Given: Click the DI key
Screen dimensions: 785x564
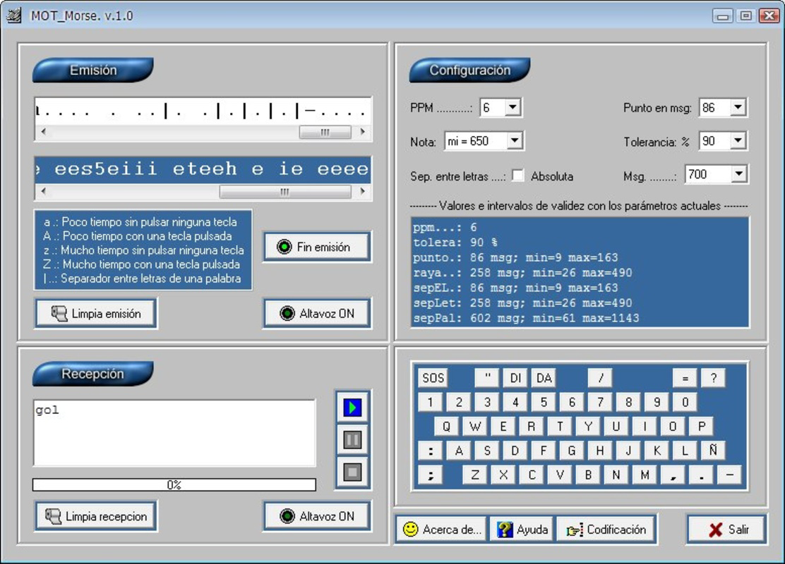Looking at the screenshot, I should [515, 378].
